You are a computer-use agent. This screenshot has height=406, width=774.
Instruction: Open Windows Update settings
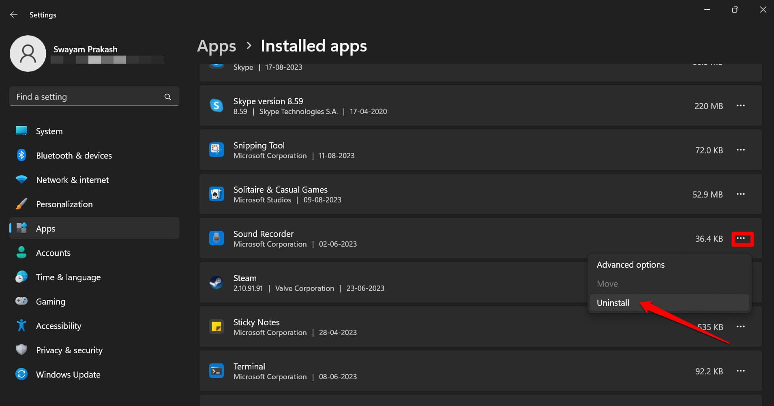point(68,374)
